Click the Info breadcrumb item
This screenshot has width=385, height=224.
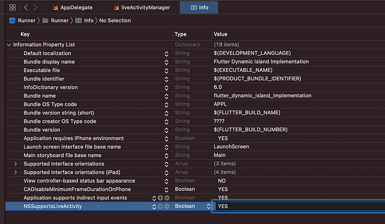[x=85, y=20]
